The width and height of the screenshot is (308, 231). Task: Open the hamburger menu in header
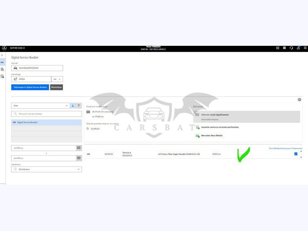[x=305, y=48]
